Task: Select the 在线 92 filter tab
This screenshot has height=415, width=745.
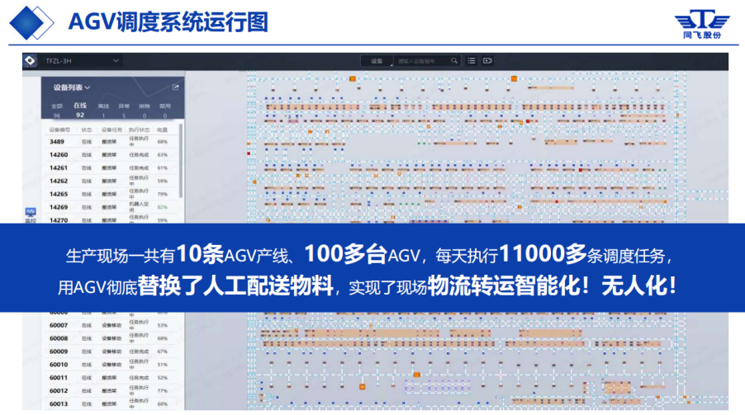Action: coord(80,110)
